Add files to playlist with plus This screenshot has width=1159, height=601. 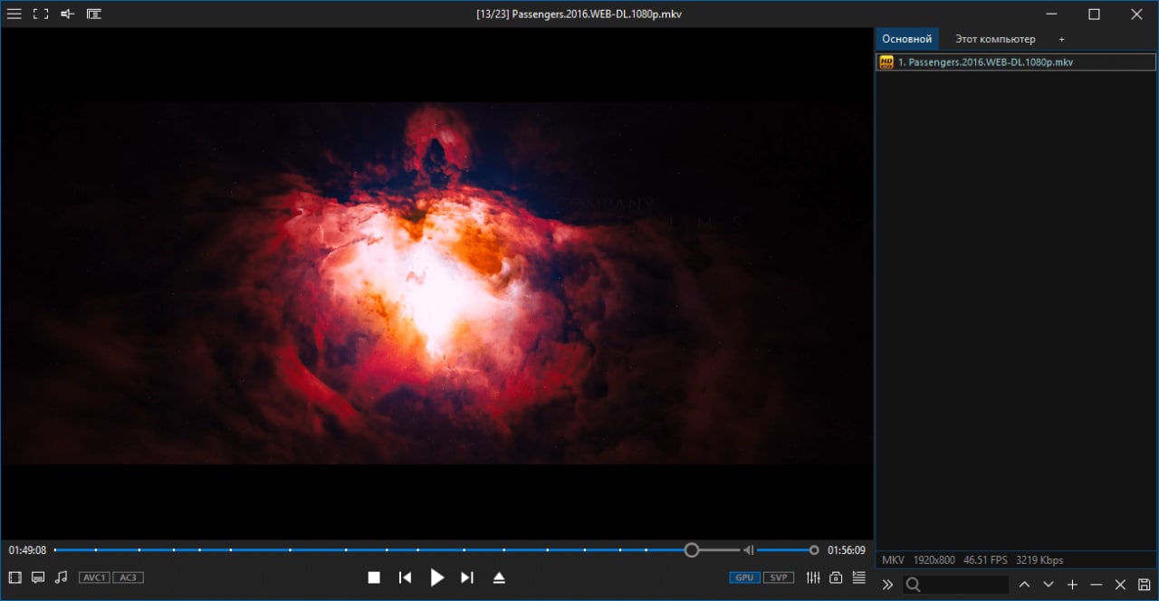[1072, 585]
